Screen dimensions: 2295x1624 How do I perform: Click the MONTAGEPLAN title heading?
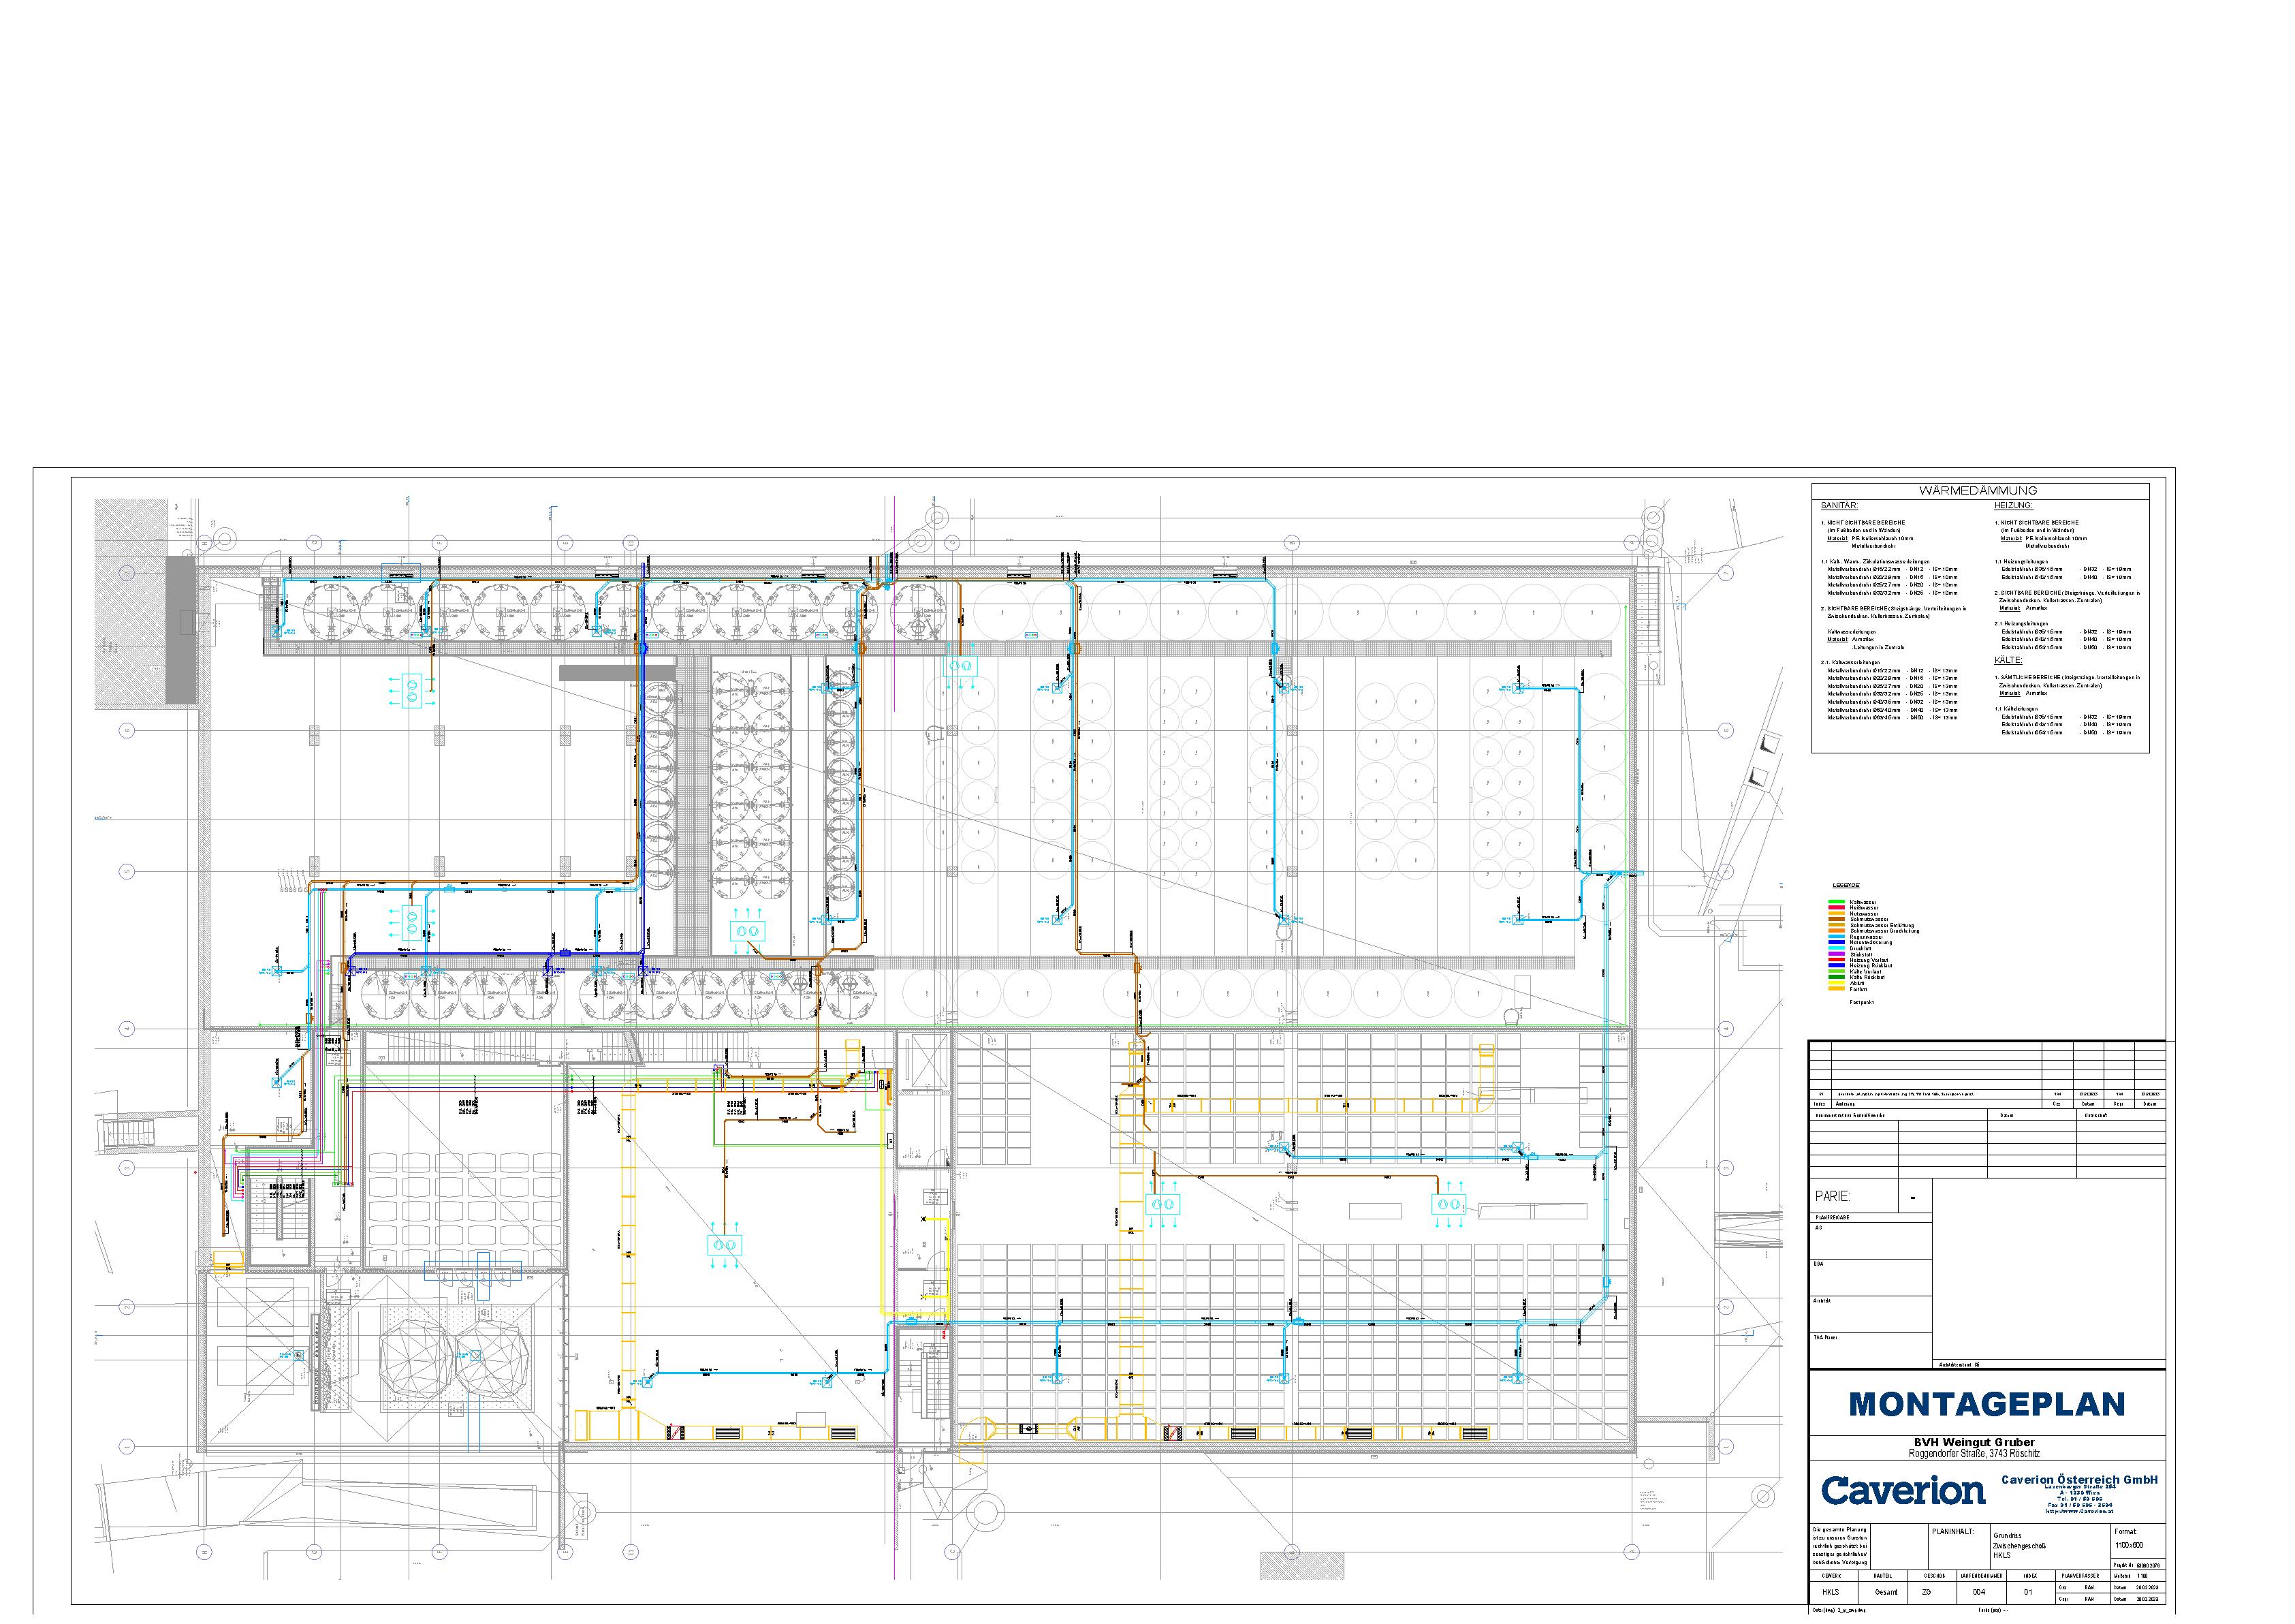tap(1987, 1404)
